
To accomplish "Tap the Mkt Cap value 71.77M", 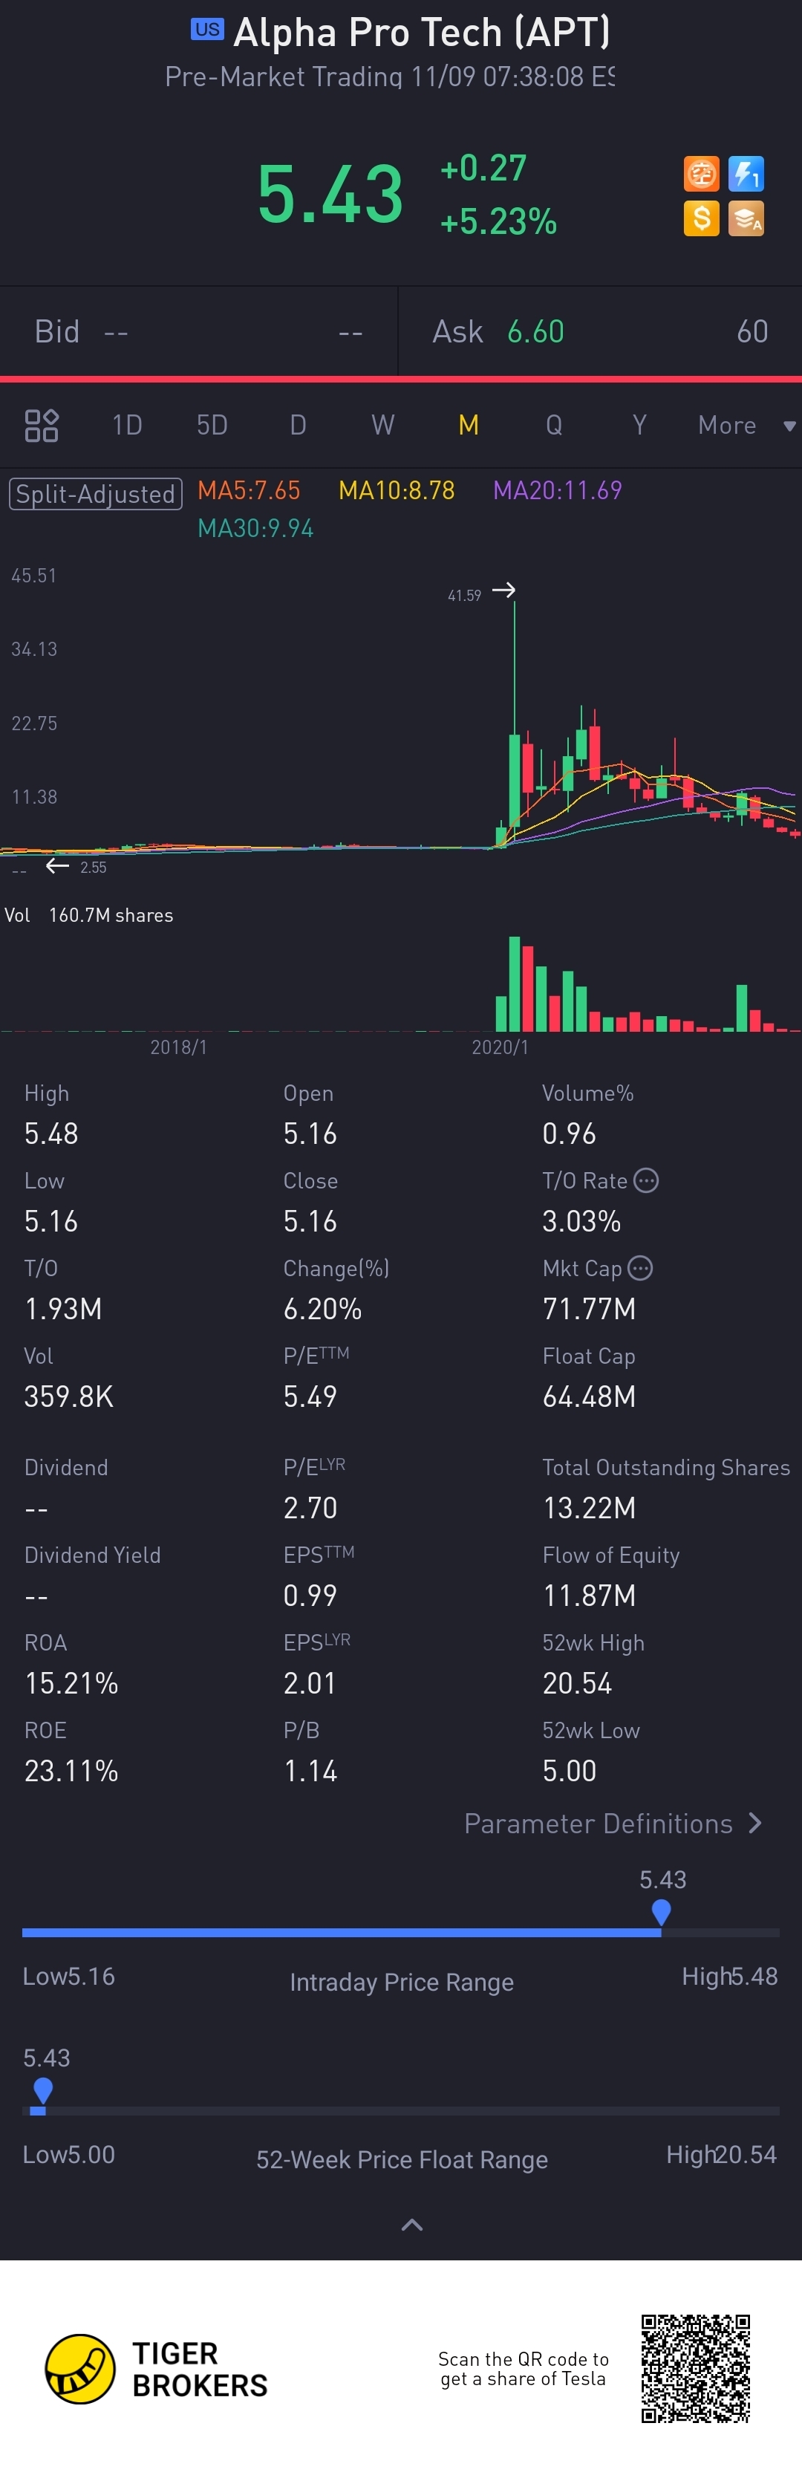I will [590, 1308].
